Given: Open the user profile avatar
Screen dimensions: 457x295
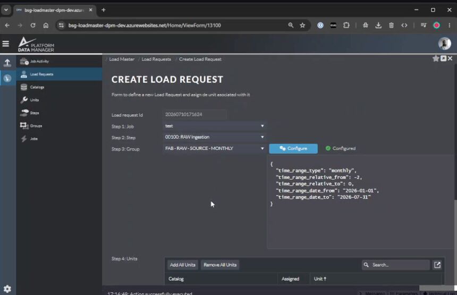Looking at the screenshot, I should point(444,44).
